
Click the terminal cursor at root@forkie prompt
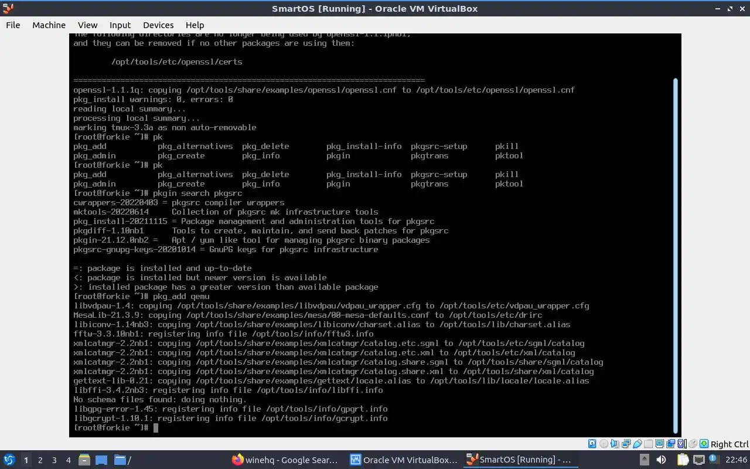click(156, 427)
